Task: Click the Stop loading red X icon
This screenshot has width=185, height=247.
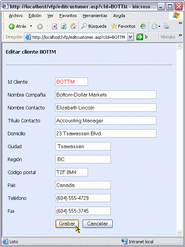Action: pos(54,26)
